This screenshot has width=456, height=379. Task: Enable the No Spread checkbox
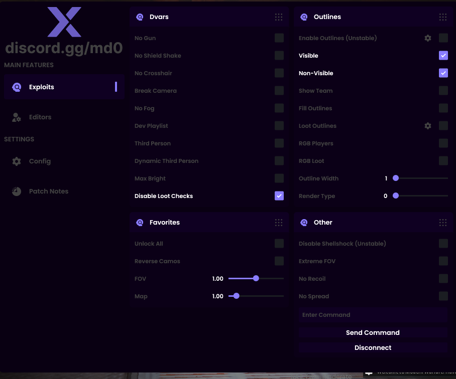(x=443, y=296)
